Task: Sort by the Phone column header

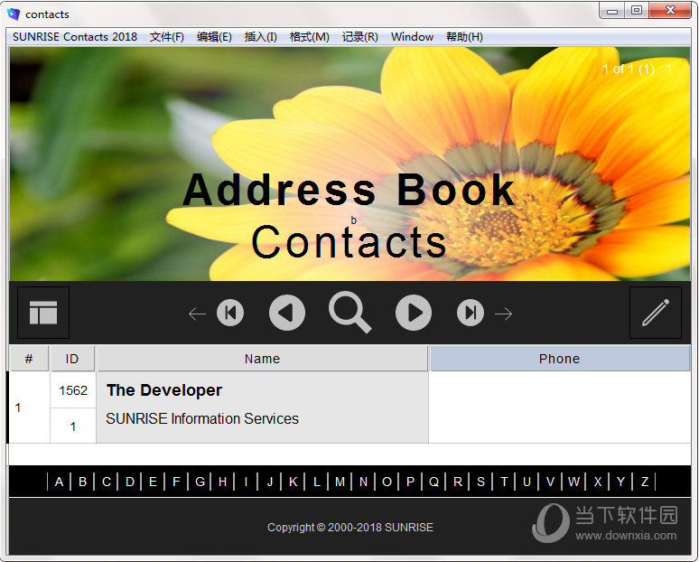Action: [x=559, y=359]
